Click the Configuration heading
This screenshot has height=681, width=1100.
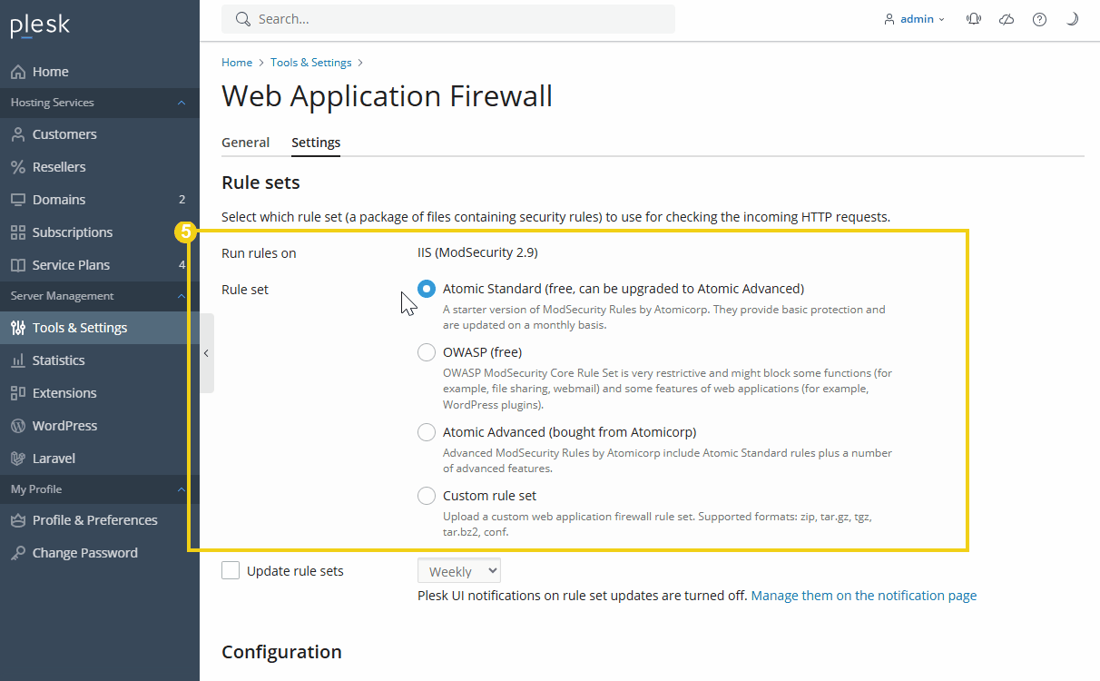tap(281, 652)
